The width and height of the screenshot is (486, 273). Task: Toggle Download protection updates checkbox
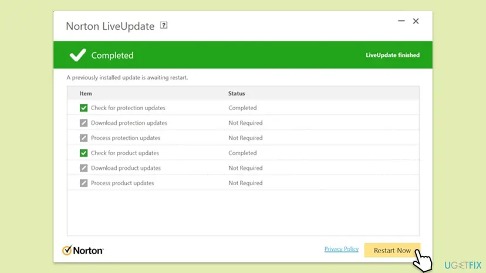click(83, 123)
